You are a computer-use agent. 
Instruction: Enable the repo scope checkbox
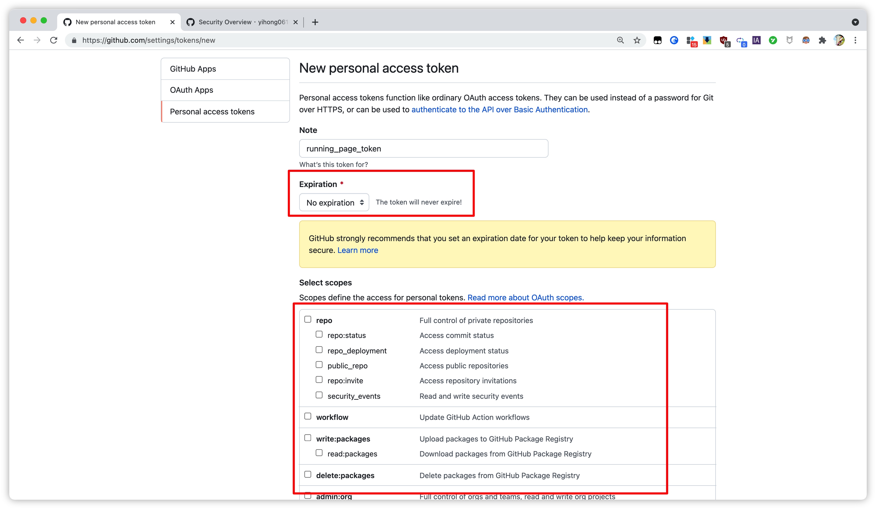pyautogui.click(x=308, y=319)
